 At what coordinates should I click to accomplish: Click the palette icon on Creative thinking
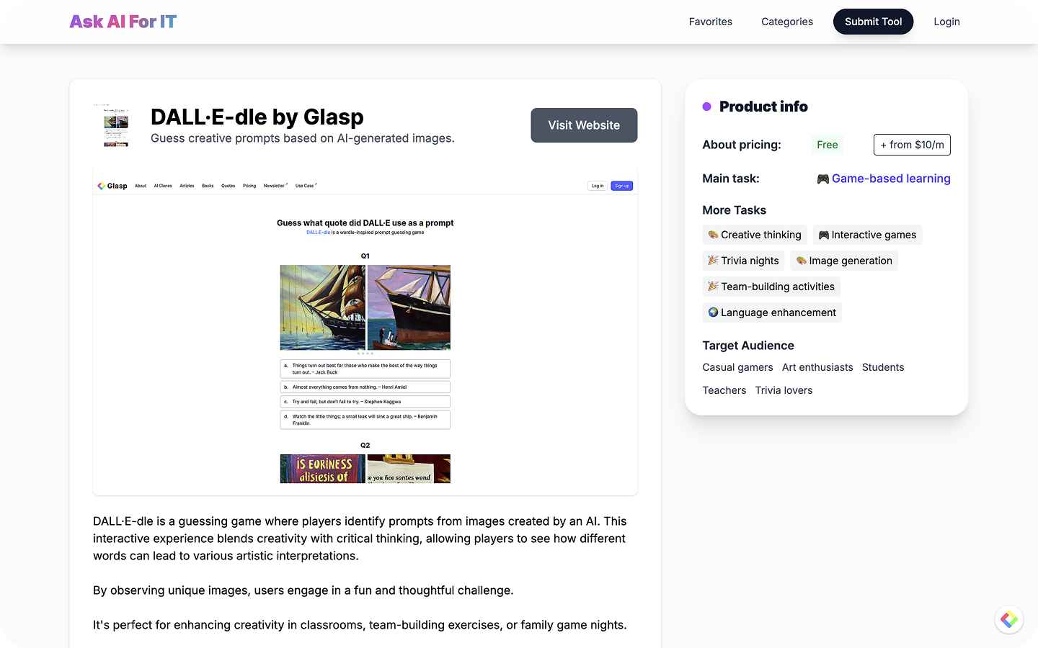[x=713, y=235]
